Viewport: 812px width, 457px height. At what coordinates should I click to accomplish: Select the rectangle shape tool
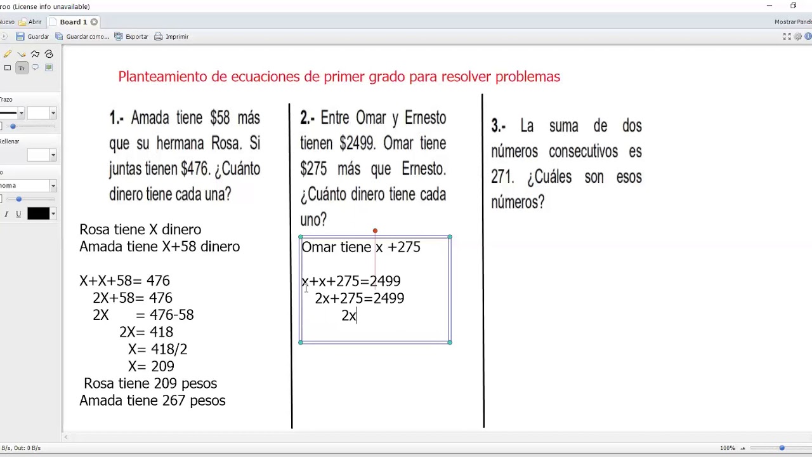click(x=8, y=68)
